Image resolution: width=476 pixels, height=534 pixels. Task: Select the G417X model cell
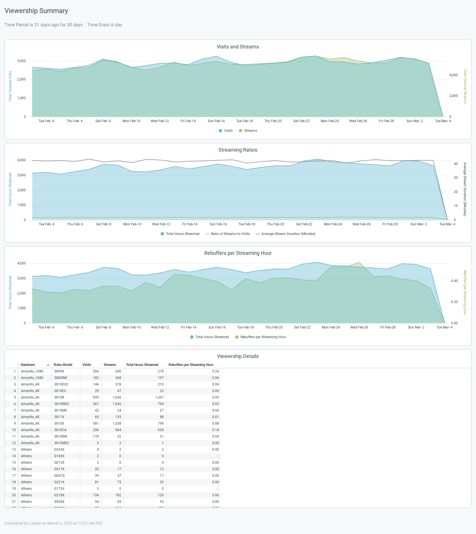tap(66, 469)
